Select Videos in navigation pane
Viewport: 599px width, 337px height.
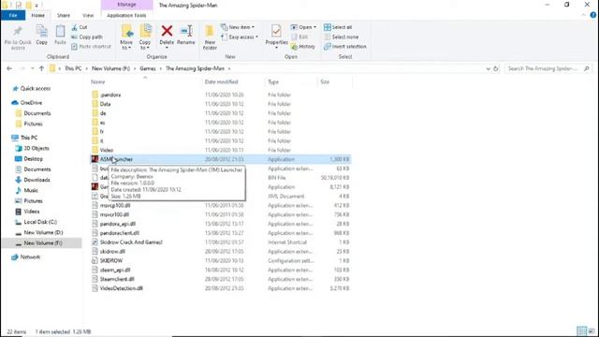tap(31, 212)
